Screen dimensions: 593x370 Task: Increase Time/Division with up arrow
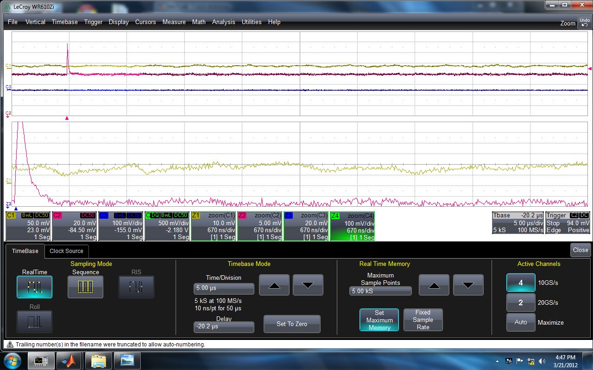click(x=274, y=285)
